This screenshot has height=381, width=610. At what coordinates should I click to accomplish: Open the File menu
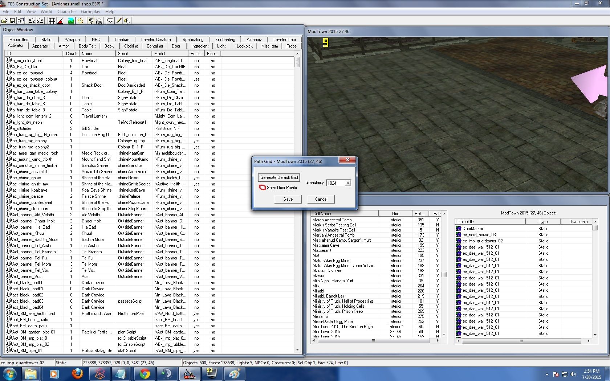click(x=6, y=12)
